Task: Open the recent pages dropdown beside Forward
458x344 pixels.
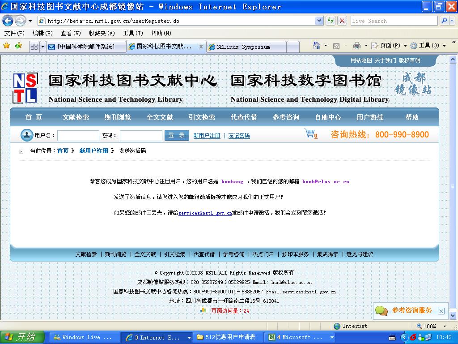Action: tap(30, 21)
